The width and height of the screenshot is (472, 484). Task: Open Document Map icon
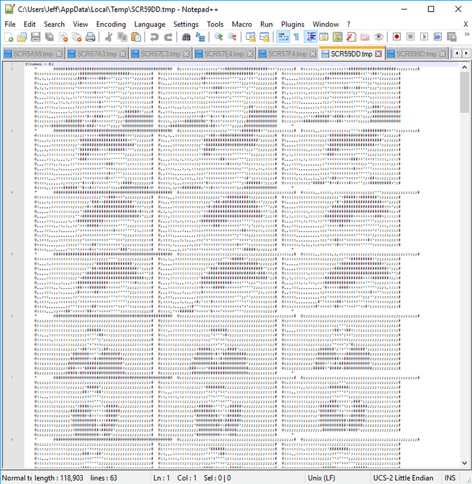(337, 37)
